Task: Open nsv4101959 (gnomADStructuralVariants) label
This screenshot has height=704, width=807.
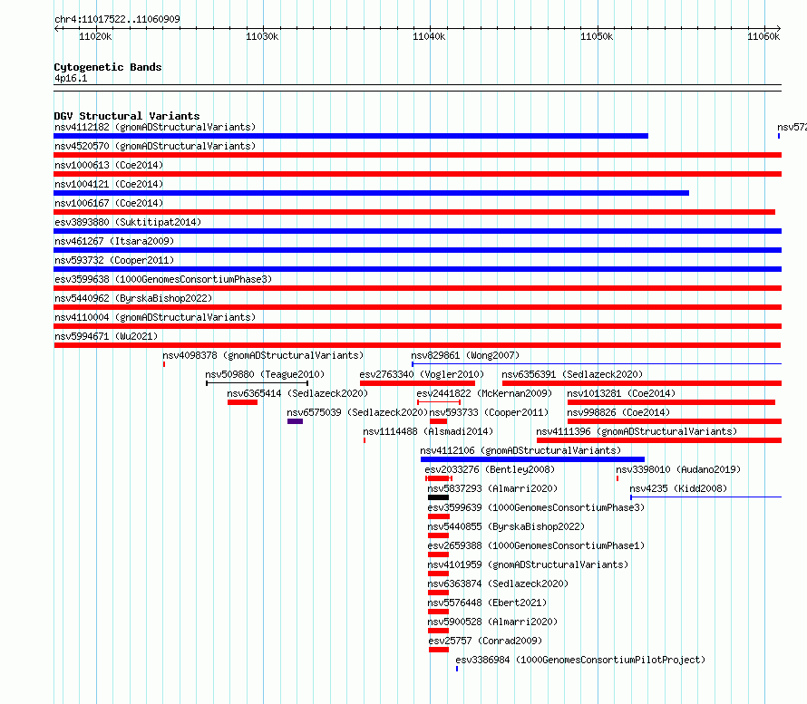Action: [x=528, y=564]
